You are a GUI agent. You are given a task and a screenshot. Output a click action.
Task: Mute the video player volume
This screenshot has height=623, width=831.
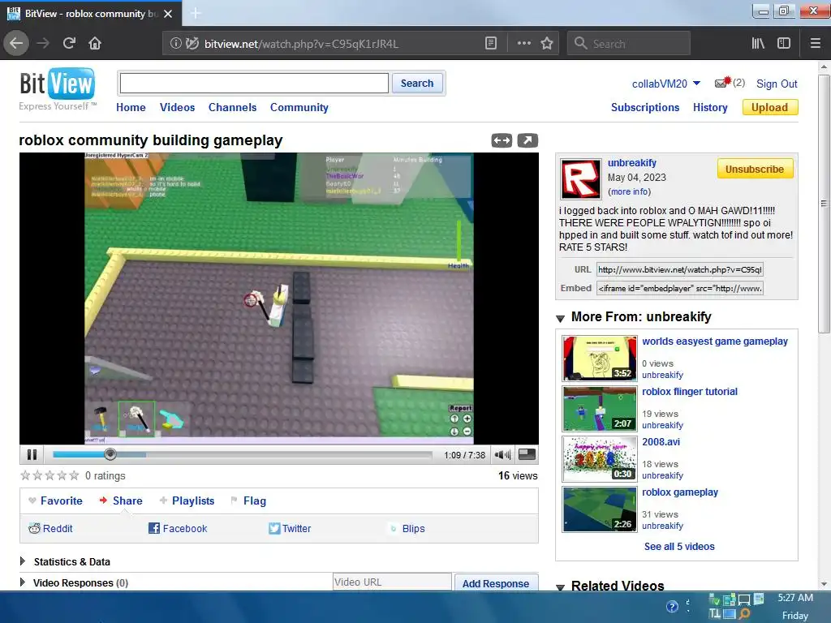502,454
